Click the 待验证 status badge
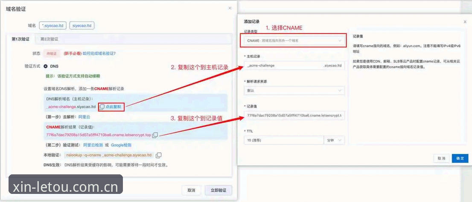 52,54
